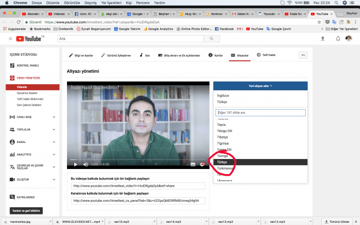
Task: Click the video progress bar
Action: click(x=138, y=159)
